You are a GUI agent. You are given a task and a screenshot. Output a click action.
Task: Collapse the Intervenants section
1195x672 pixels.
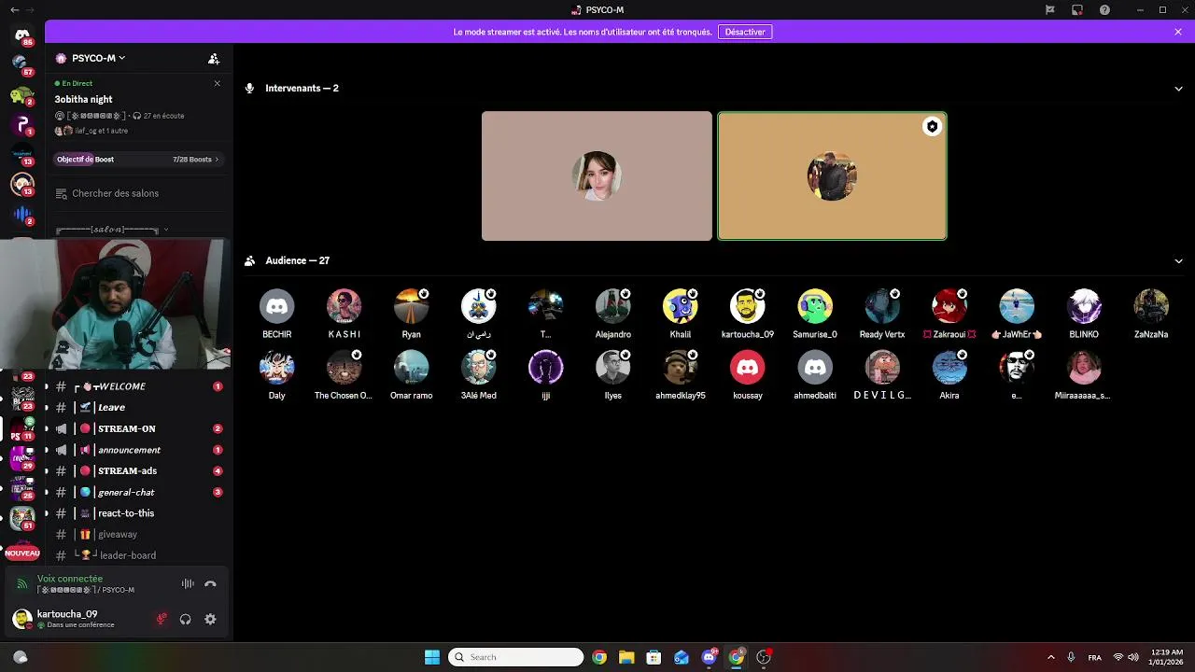pyautogui.click(x=1178, y=89)
